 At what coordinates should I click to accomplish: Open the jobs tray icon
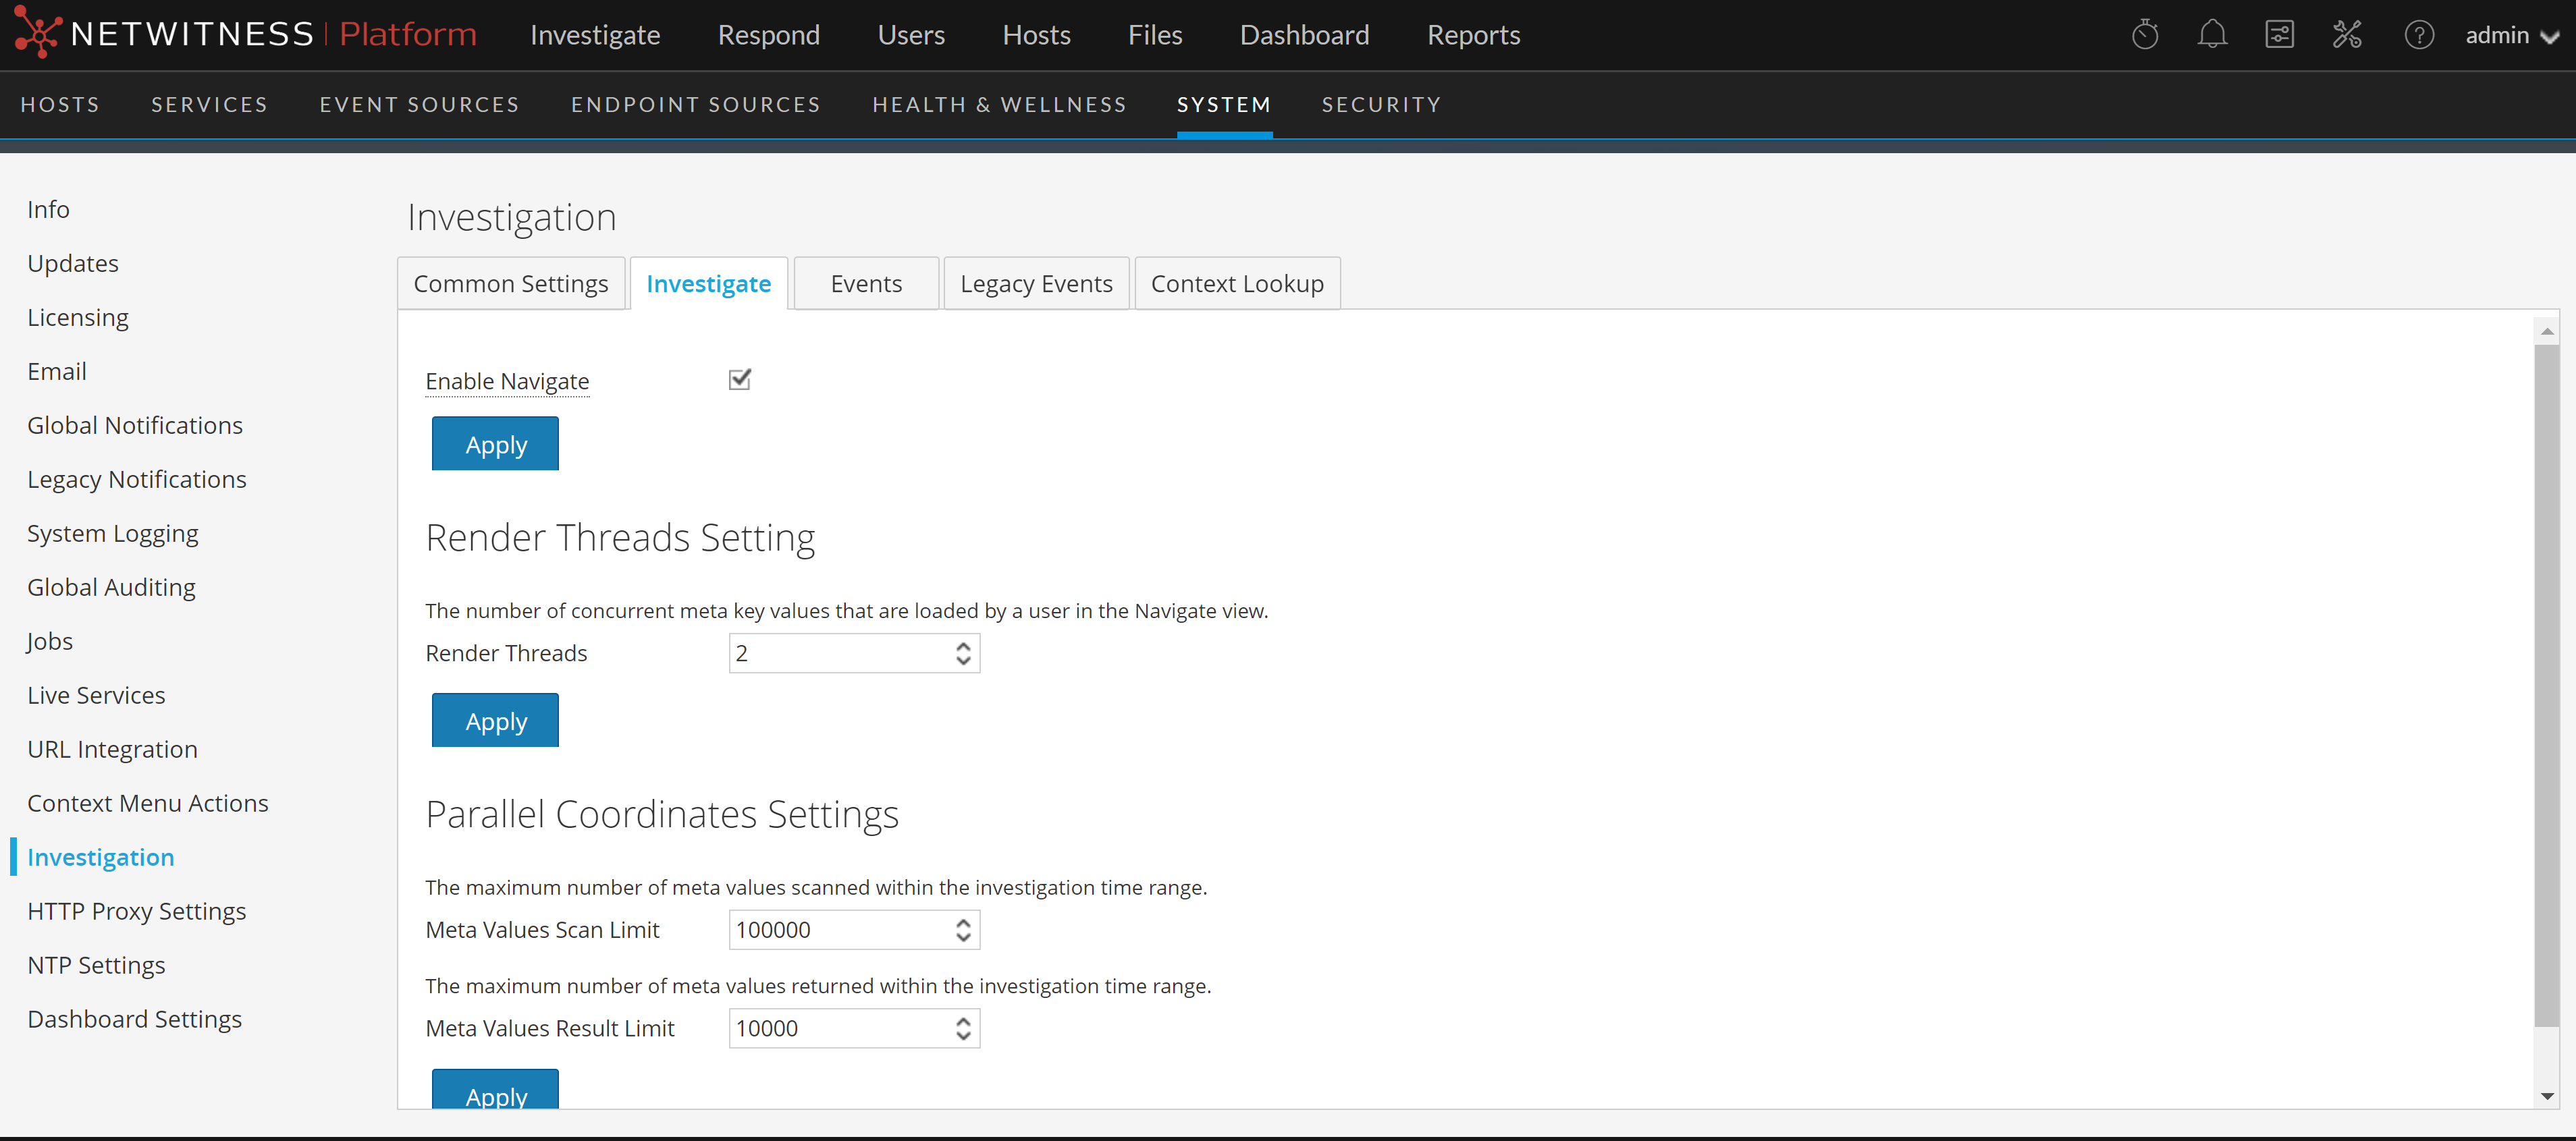click(x=2279, y=35)
